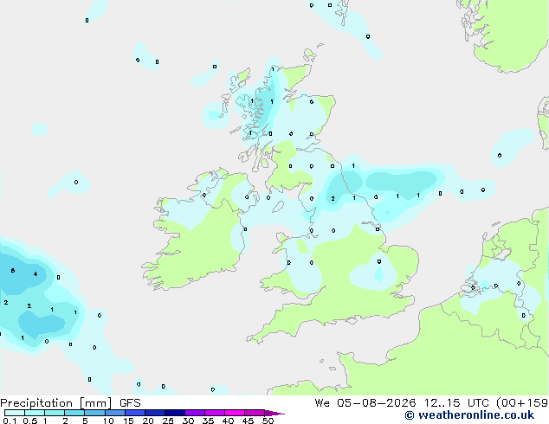This screenshot has width=549, height=424.
Task: Click the '12..15 UTC' time label
Action: tap(456, 403)
